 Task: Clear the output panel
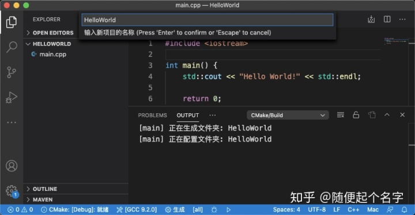pos(341,115)
